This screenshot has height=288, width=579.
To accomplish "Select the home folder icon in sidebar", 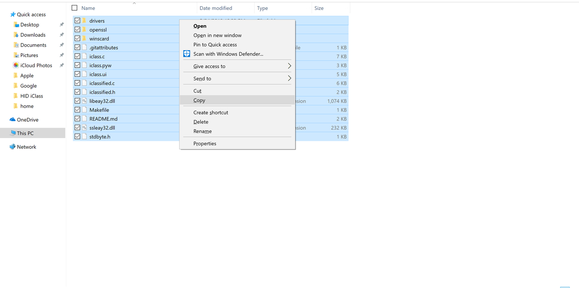I will point(16,106).
